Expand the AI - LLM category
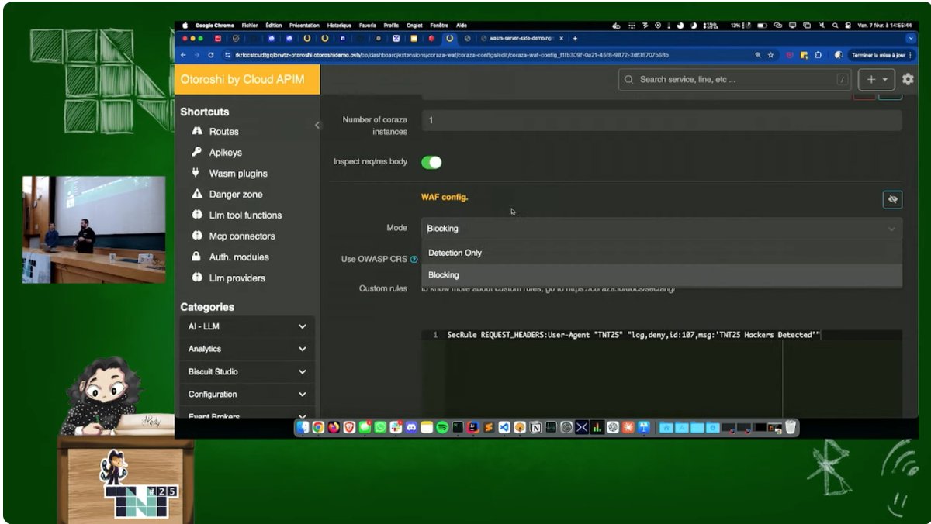The width and height of the screenshot is (931, 524). tap(247, 326)
